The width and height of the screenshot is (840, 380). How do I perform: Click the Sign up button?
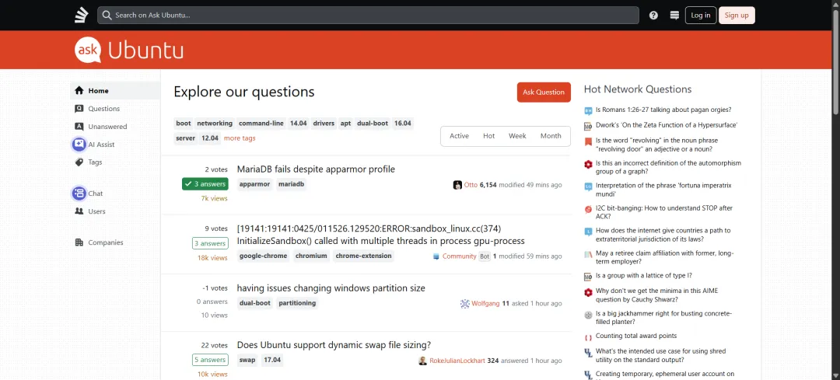click(x=737, y=16)
